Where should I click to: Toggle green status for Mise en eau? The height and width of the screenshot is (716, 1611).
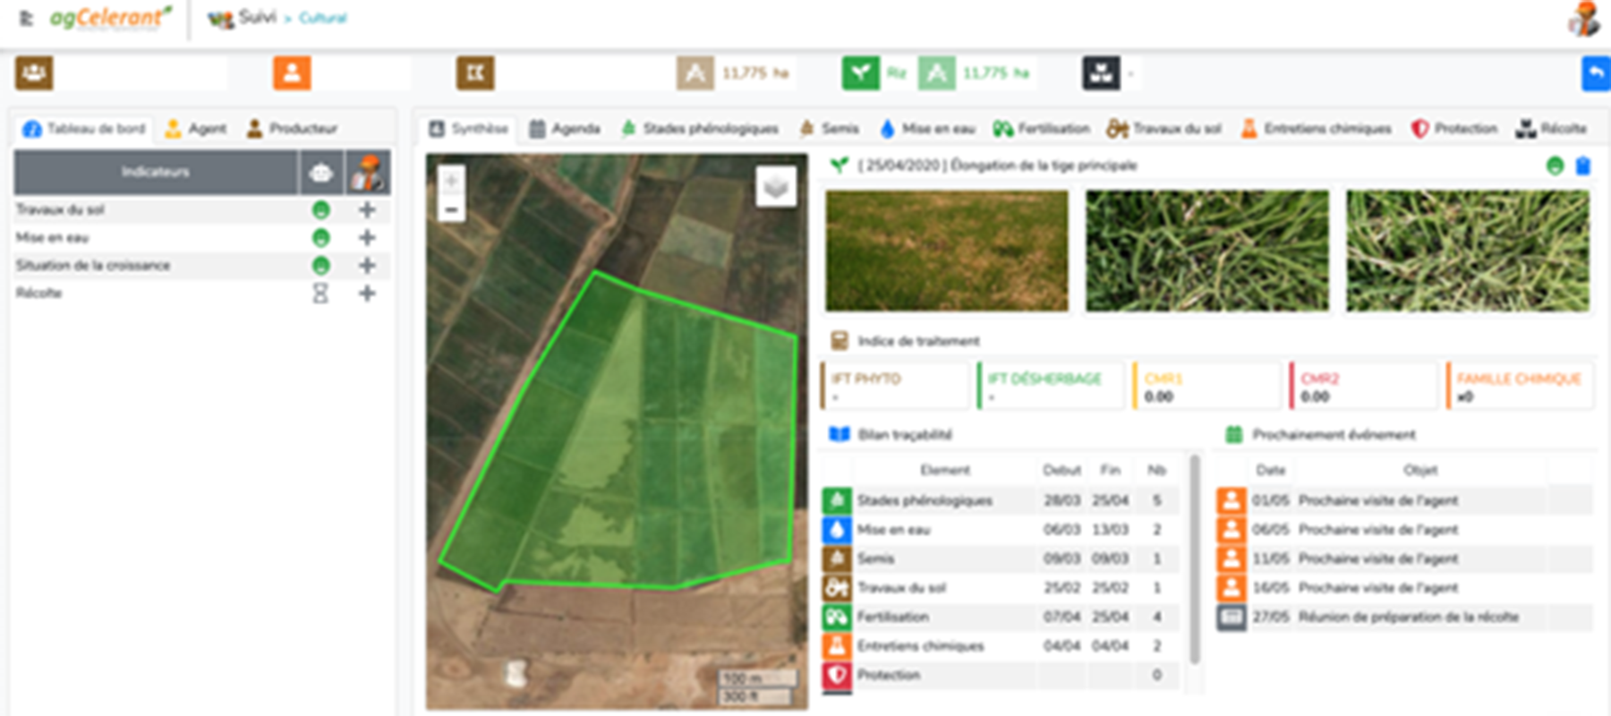pos(320,238)
